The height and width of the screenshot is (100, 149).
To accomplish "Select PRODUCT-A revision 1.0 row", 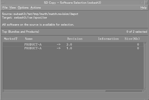I will [x=73, y=48].
